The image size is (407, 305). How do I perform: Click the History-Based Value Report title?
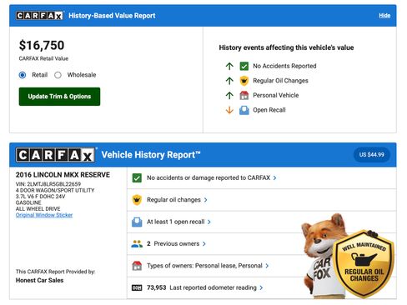click(112, 16)
